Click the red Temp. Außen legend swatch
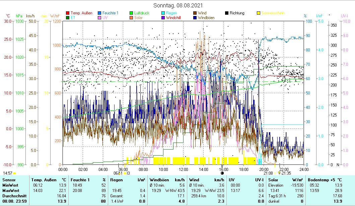The width and height of the screenshot is (355, 206). pos(68,13)
